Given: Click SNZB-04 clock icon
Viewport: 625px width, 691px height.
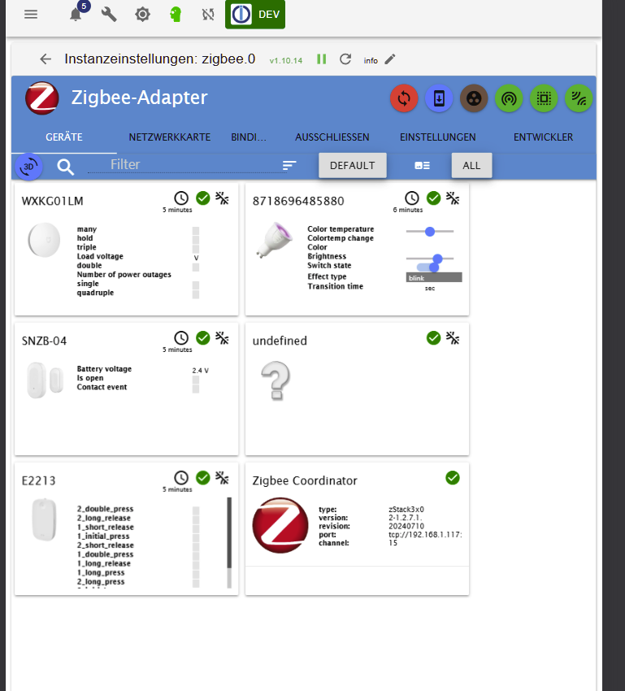Looking at the screenshot, I should click(x=181, y=338).
